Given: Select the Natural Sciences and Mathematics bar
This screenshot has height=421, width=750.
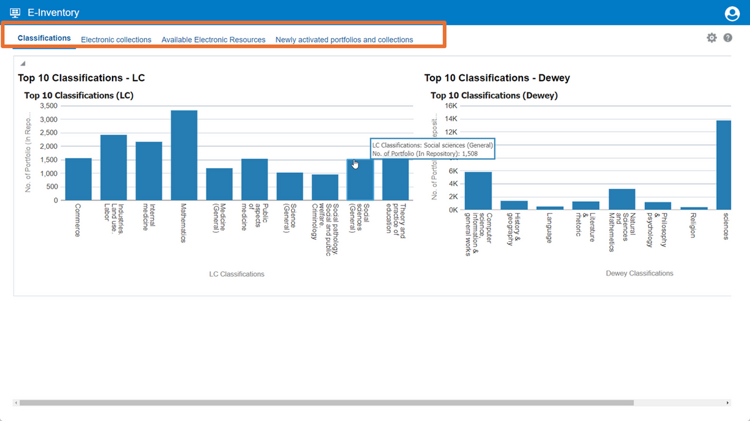Looking at the screenshot, I should (x=622, y=199).
